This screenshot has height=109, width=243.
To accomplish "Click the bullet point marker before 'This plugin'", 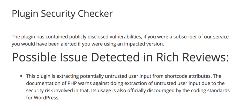I will [21, 76].
